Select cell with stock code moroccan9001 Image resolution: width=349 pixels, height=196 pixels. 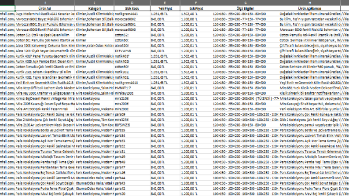pos(132,25)
